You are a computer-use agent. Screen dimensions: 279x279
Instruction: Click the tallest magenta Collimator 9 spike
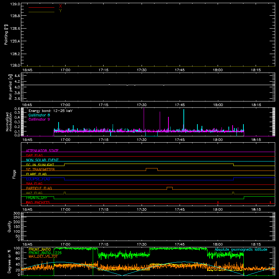[x=144, y=119]
